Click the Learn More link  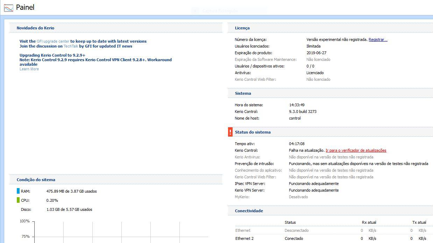(29, 69)
